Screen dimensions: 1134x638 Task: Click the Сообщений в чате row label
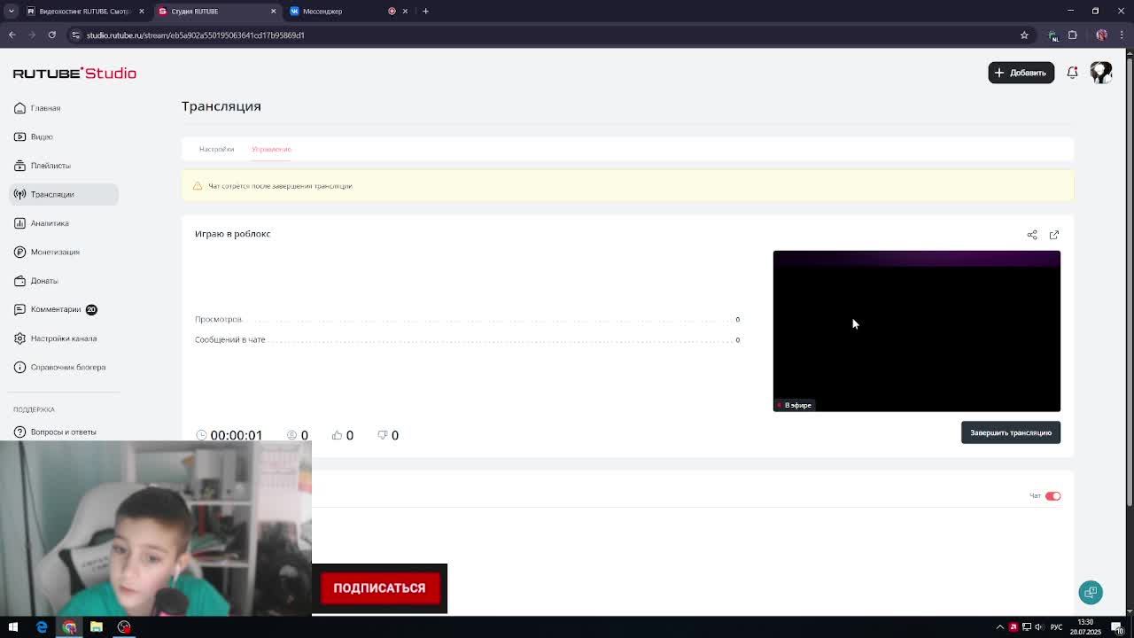(x=230, y=339)
